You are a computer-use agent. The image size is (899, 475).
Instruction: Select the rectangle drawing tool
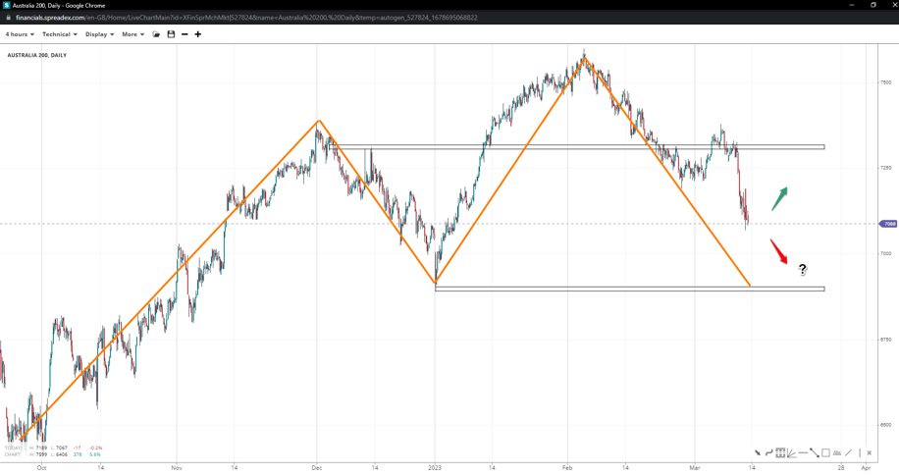point(825,453)
